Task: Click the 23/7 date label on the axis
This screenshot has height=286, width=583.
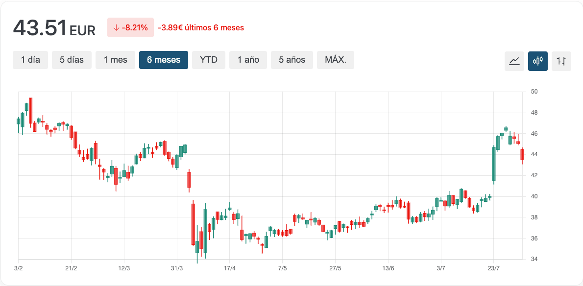Action: 494,268
